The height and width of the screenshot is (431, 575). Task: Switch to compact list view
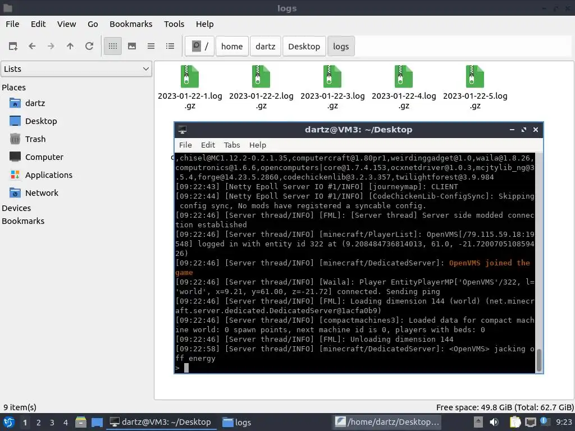pyautogui.click(x=151, y=46)
